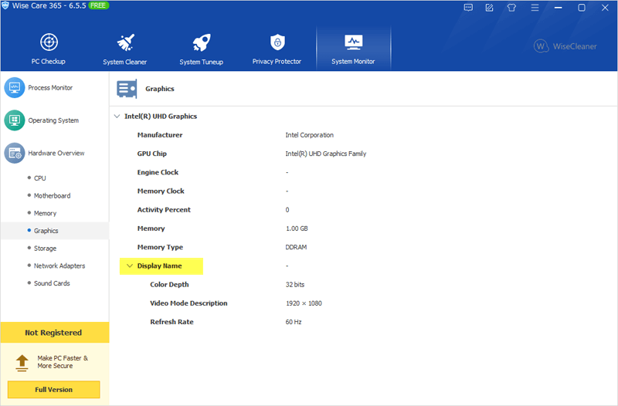Click the GPU Chip row label

[x=151, y=154]
